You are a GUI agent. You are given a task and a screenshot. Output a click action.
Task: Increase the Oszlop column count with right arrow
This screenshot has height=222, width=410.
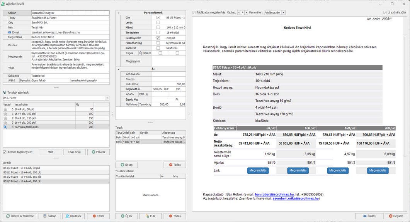(x=246, y=12)
